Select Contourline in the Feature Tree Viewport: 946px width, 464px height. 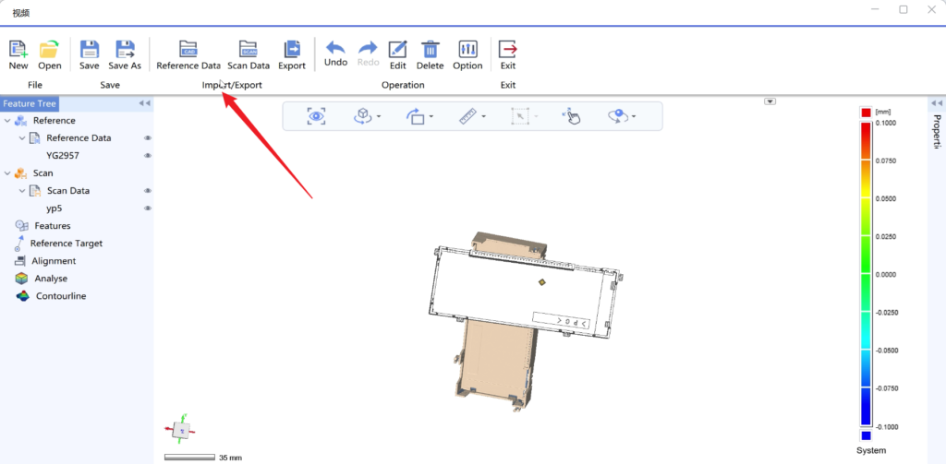[60, 296]
